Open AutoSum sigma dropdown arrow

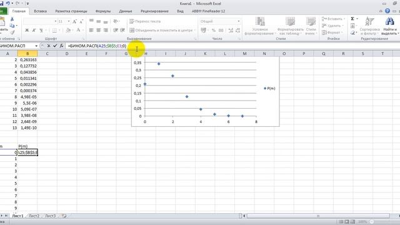357,19
